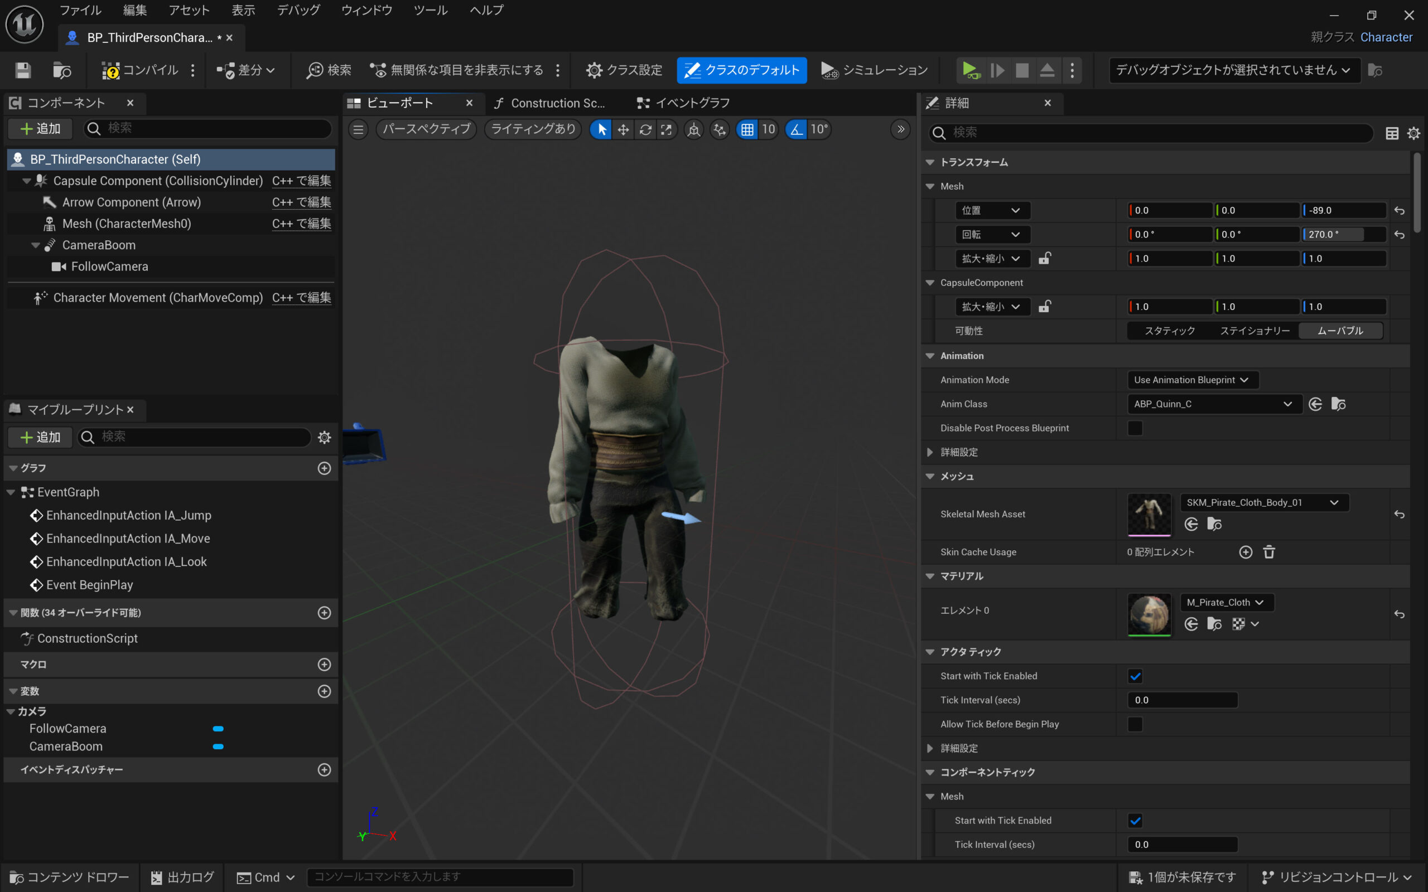
Task: Click the コンパイル button
Action: coord(141,70)
